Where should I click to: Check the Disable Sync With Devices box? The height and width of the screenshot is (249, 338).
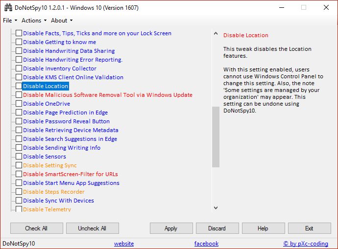click(19, 201)
